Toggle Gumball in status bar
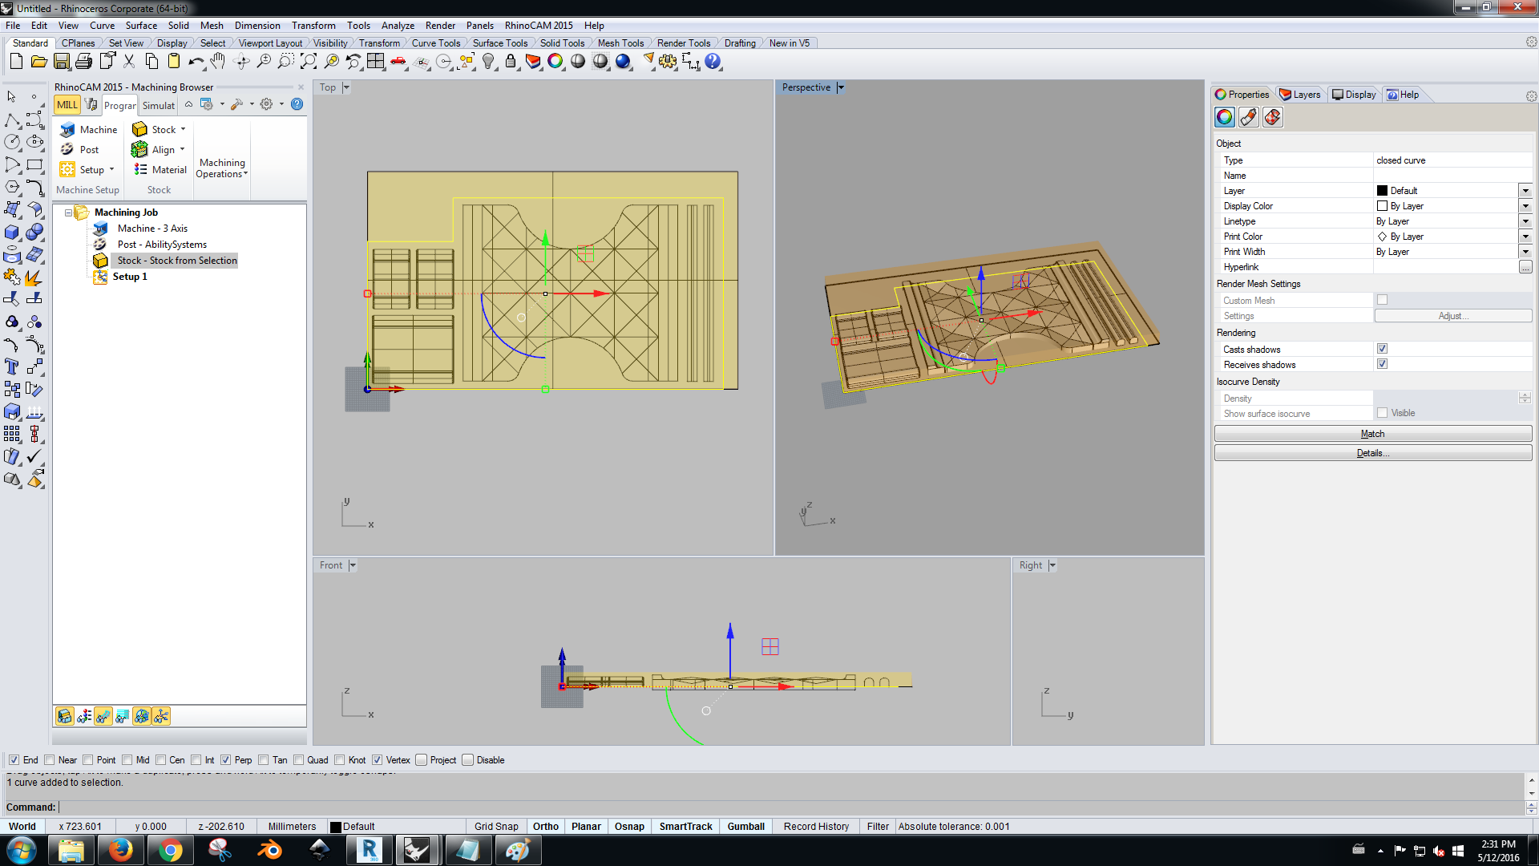Viewport: 1539px width, 866px height. (x=746, y=827)
